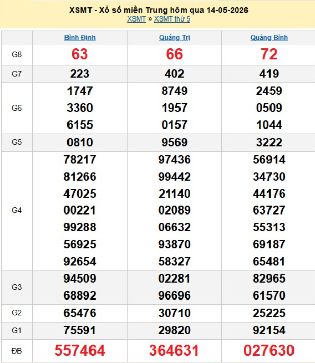
Task: Click G6 number 1747
Action: pos(80,91)
